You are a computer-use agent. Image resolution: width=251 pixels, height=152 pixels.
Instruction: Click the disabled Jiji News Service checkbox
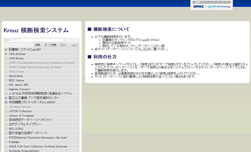pyautogui.click(x=6, y=107)
